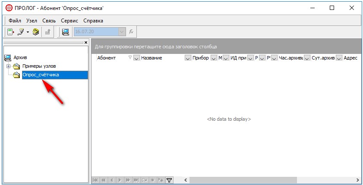Screen dimensions: 363x185
Task: Close the left tree panel with x
Action: pyautogui.click(x=85, y=42)
